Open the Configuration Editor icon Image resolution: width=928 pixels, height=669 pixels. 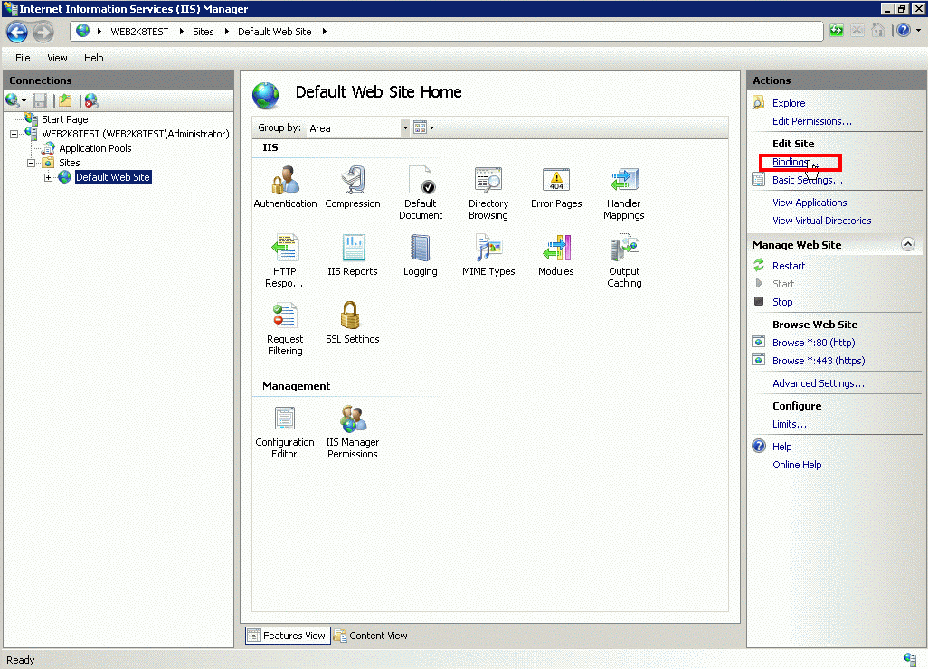click(284, 419)
